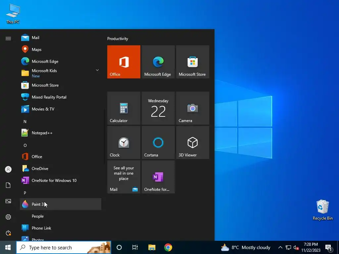Click the Microsoft Edge tile
The width and height of the screenshot is (339, 254).
coord(158,62)
